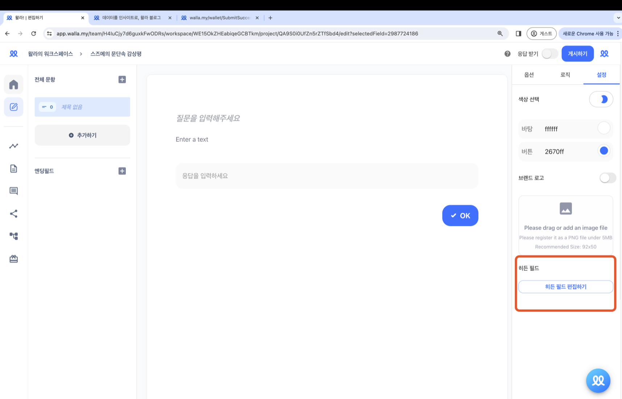
Task: Open the analytics line chart icon
Action: pyautogui.click(x=13, y=146)
